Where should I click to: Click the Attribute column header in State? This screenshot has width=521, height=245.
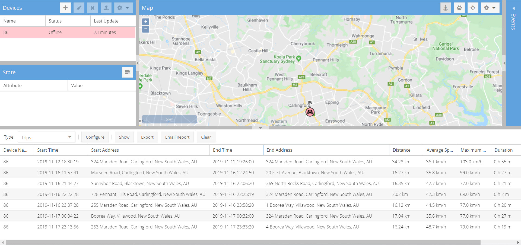point(34,85)
